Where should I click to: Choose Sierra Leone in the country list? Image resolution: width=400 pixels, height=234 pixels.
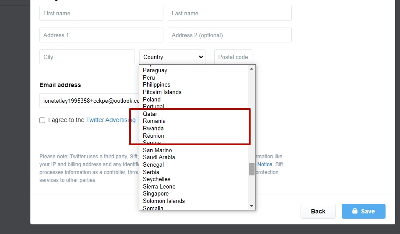pos(194,187)
